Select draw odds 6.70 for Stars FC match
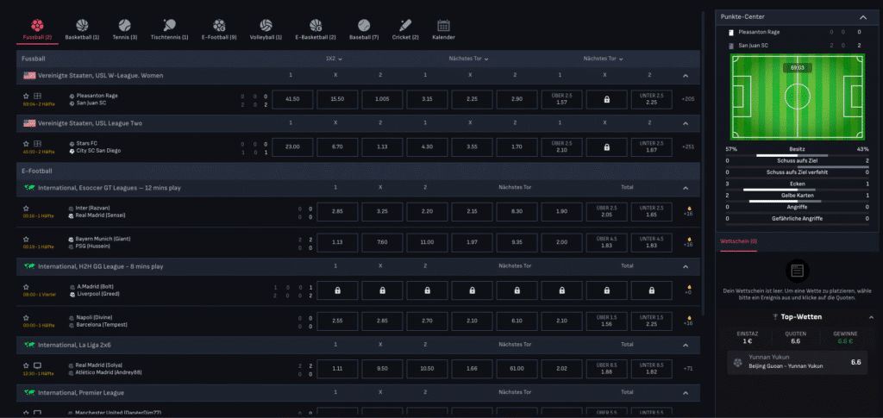Image resolution: width=883 pixels, height=418 pixels. [337, 147]
